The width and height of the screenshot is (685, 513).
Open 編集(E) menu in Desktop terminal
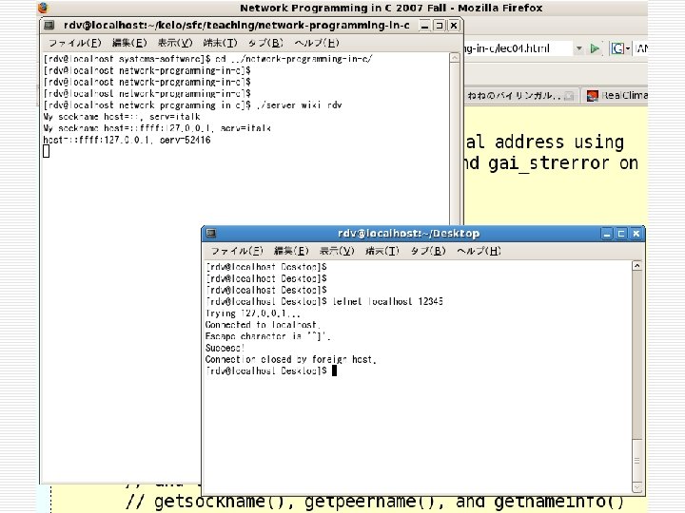291,251
